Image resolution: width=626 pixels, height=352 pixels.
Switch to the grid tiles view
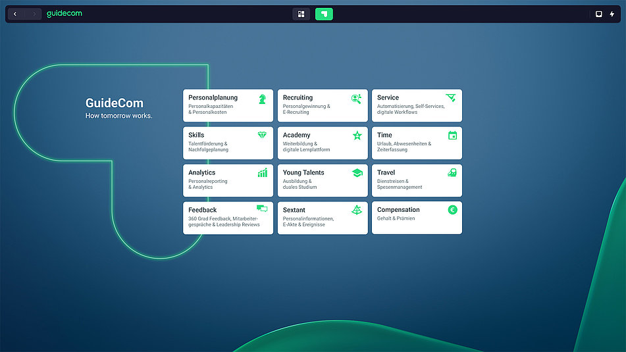click(x=301, y=14)
